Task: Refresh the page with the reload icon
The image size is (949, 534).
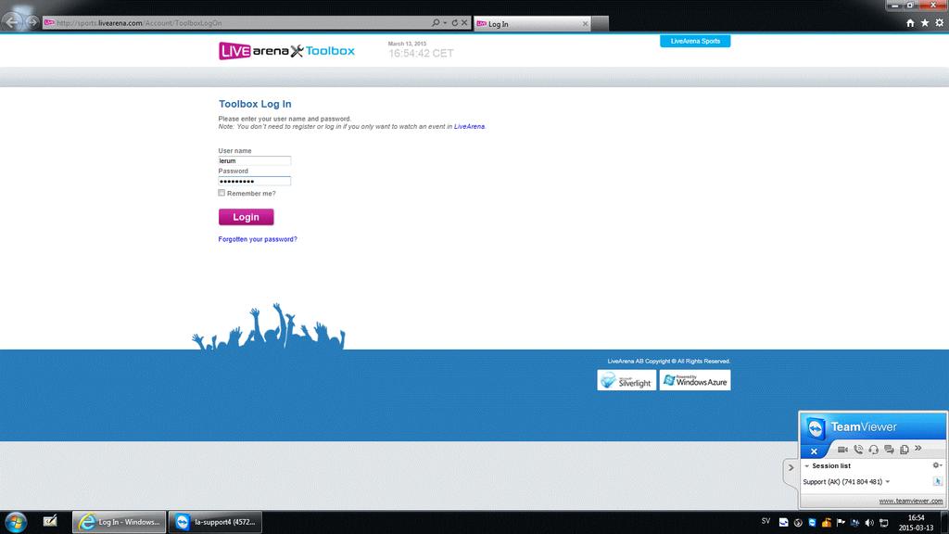Action: coord(454,23)
